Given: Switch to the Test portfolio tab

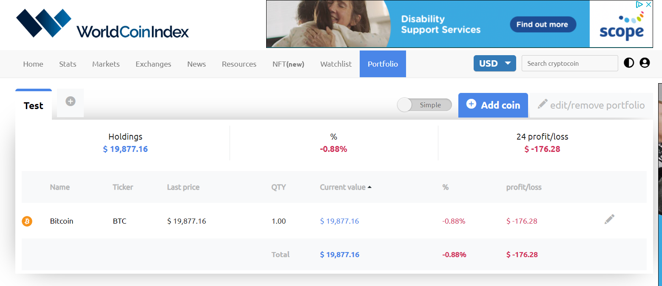Looking at the screenshot, I should (33, 106).
